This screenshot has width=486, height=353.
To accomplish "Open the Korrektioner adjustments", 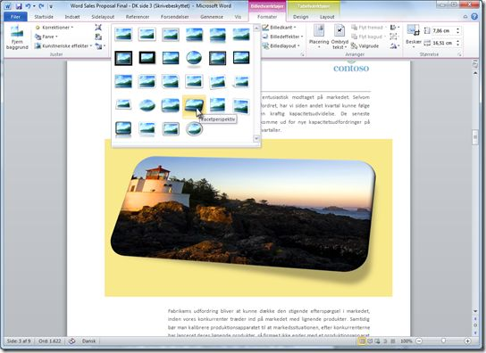I will click(54, 28).
